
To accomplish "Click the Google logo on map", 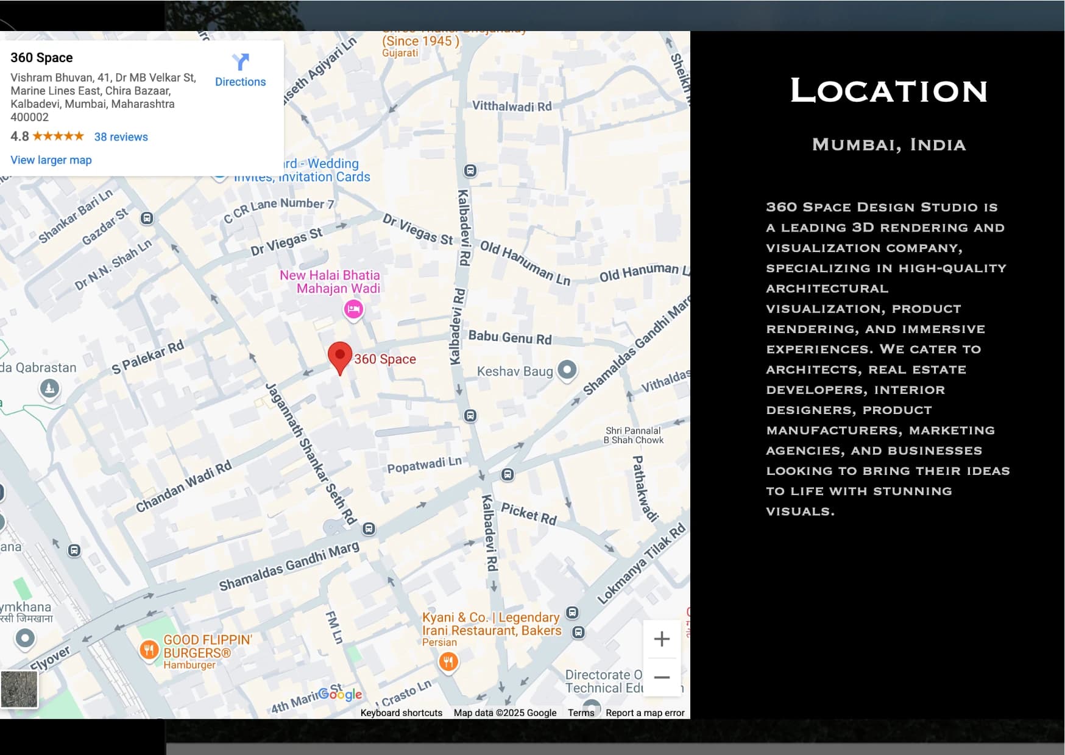I will click(340, 694).
